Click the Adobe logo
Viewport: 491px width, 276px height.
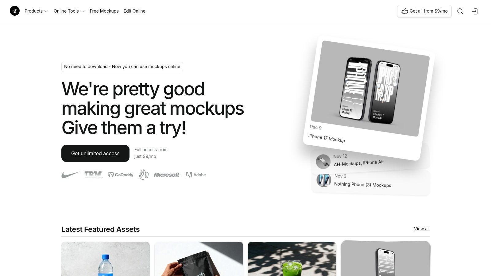point(195,175)
